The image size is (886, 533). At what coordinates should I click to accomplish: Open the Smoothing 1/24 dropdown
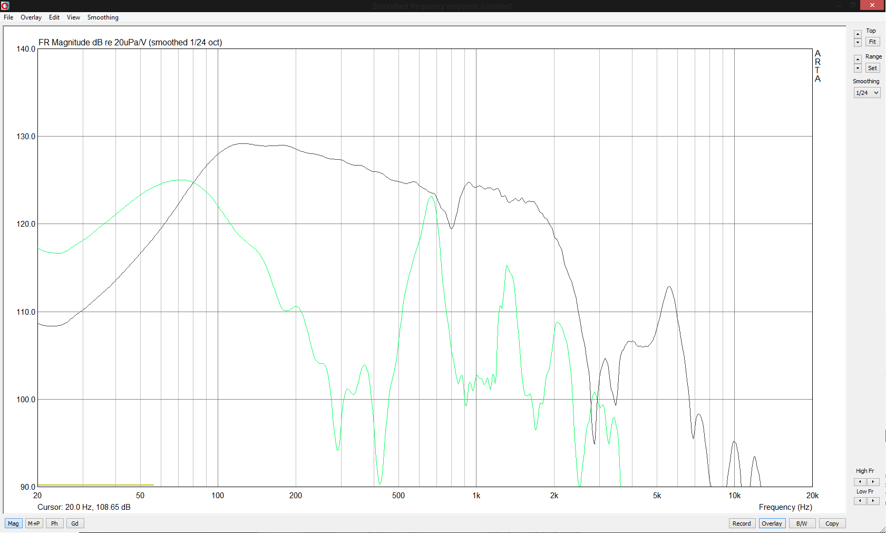click(x=867, y=93)
